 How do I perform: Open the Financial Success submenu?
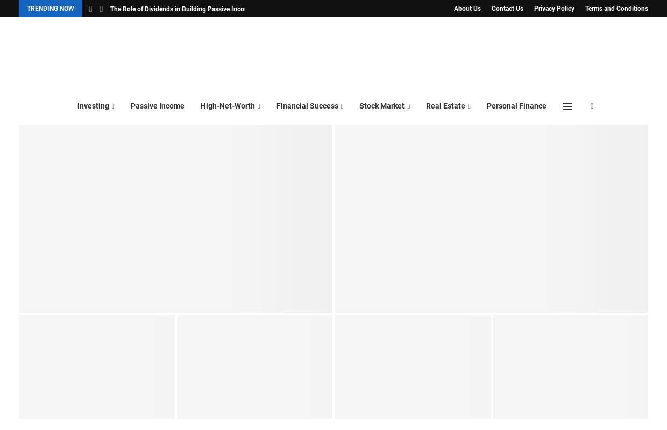[310, 106]
